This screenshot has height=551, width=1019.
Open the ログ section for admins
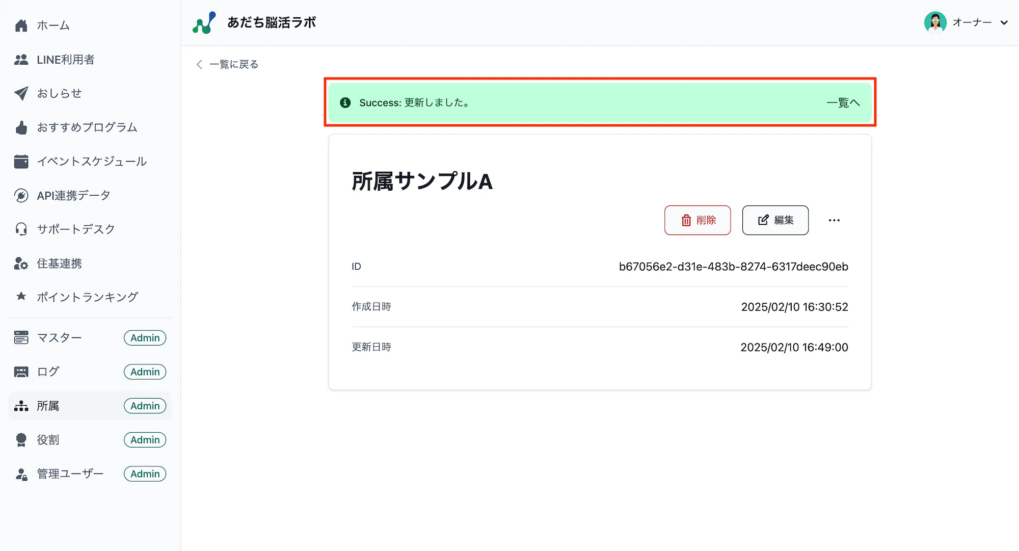tap(48, 372)
